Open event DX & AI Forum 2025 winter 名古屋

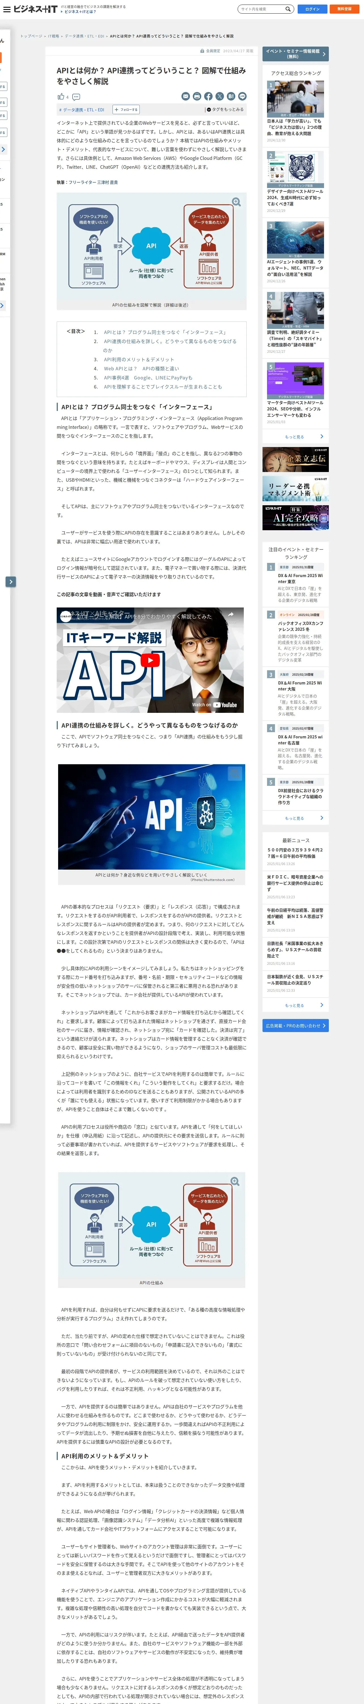(x=300, y=740)
